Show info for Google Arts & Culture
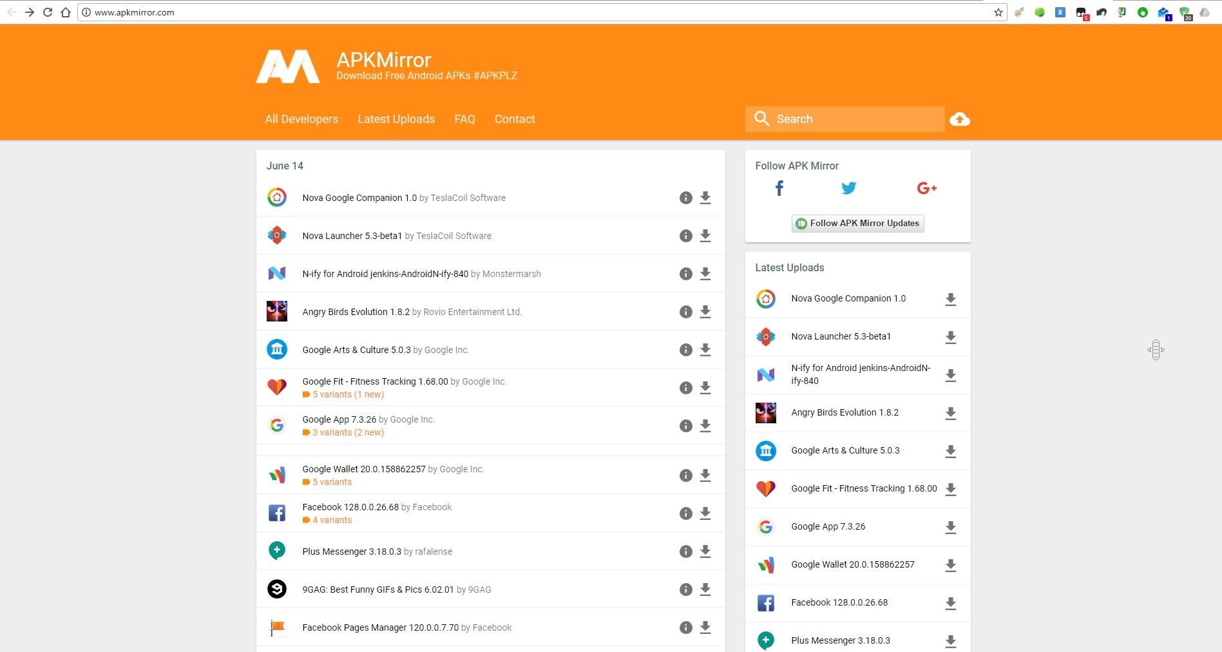The width and height of the screenshot is (1222, 652). pos(685,350)
